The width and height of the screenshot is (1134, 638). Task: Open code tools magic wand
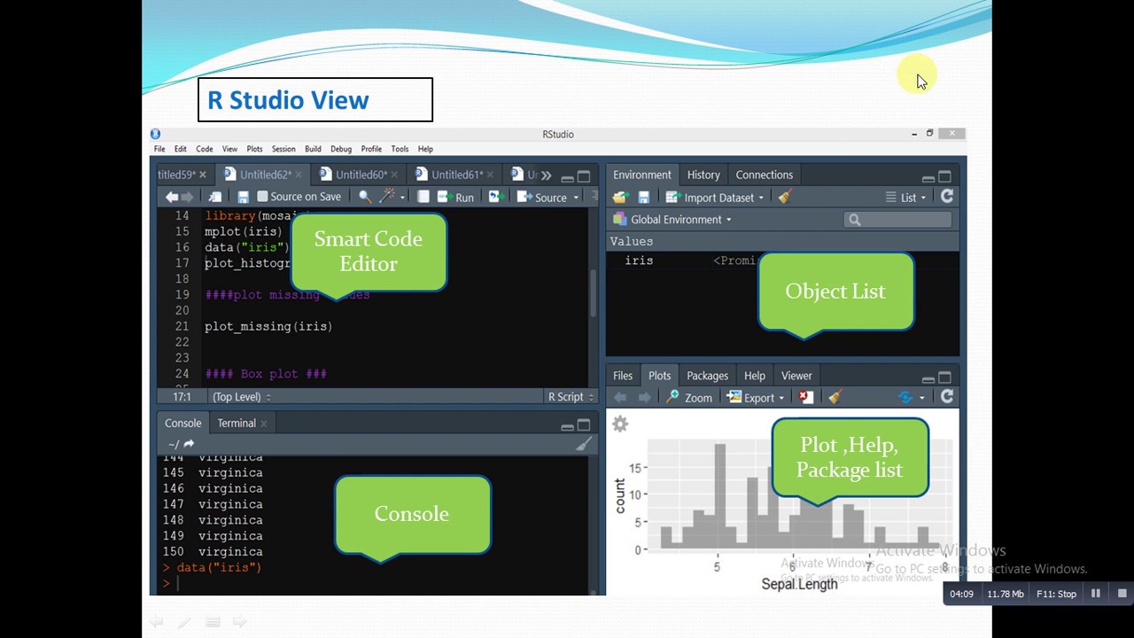pyautogui.click(x=387, y=197)
